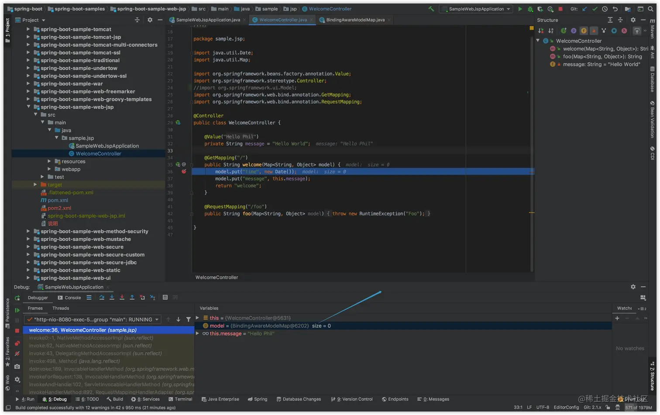Toggle the line 36 breakpoint in gutter
The image size is (660, 415).
point(184,171)
